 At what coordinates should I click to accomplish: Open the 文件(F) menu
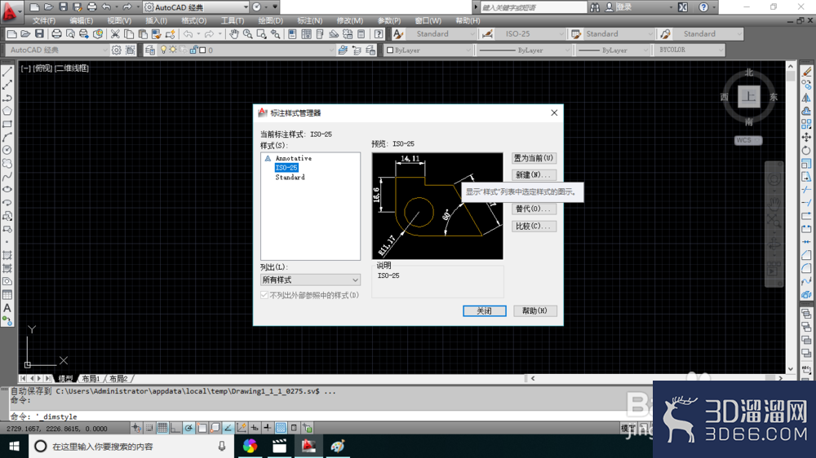44,21
